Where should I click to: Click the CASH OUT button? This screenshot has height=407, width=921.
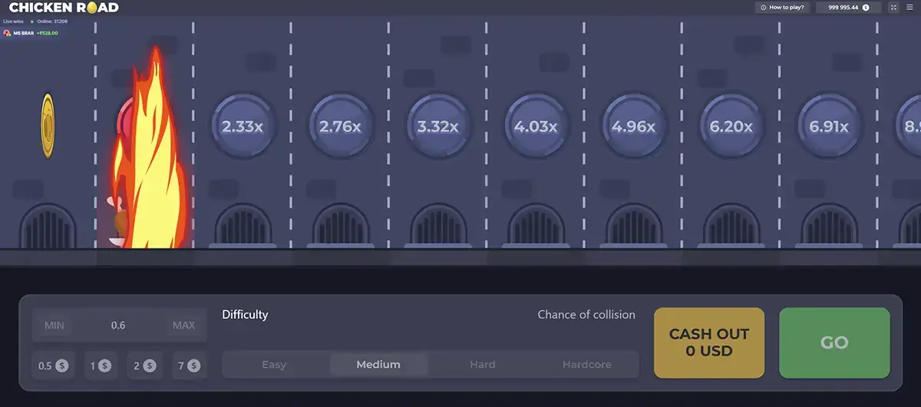click(709, 343)
